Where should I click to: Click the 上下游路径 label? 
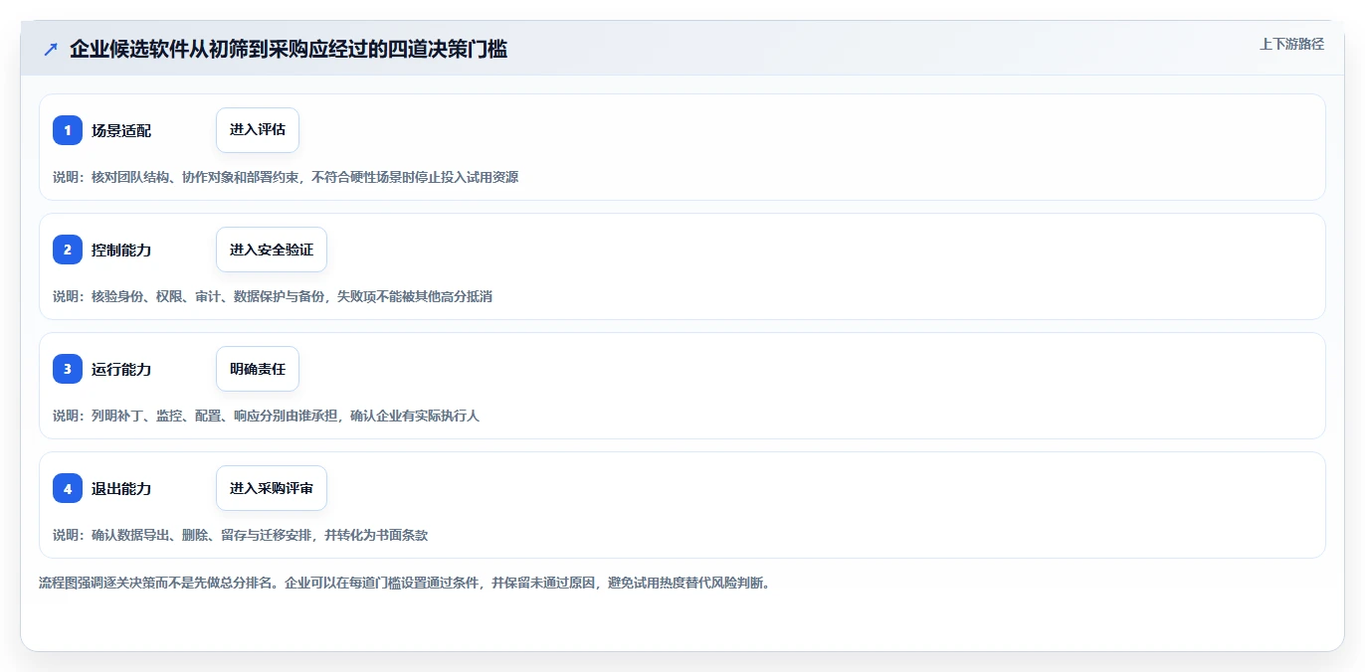[1291, 44]
